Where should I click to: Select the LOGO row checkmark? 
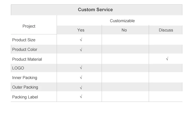(x=81, y=68)
